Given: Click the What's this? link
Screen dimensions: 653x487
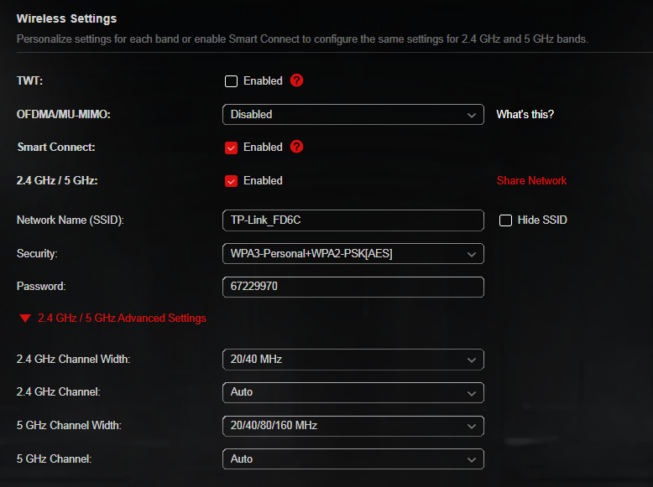Looking at the screenshot, I should click(525, 114).
